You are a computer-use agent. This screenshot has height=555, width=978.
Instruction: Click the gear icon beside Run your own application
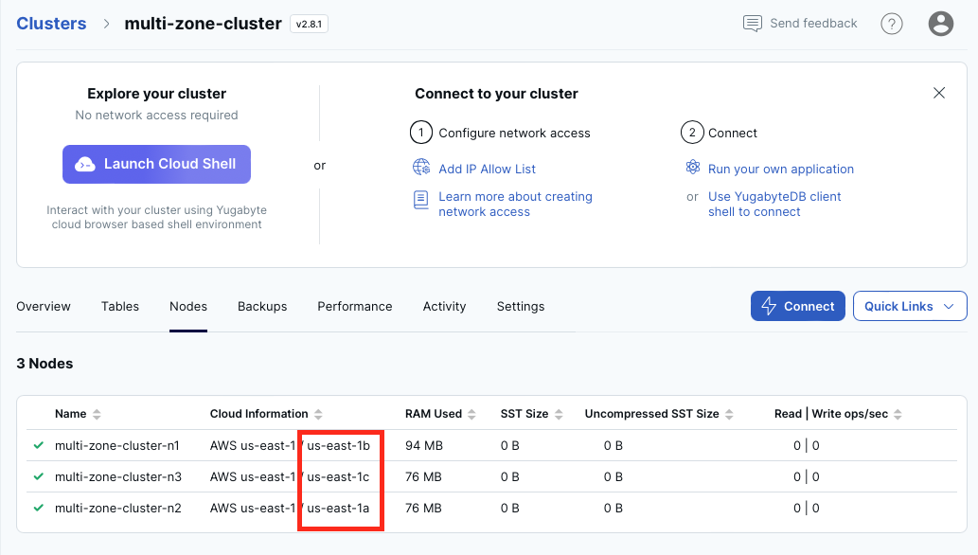pyautogui.click(x=691, y=169)
